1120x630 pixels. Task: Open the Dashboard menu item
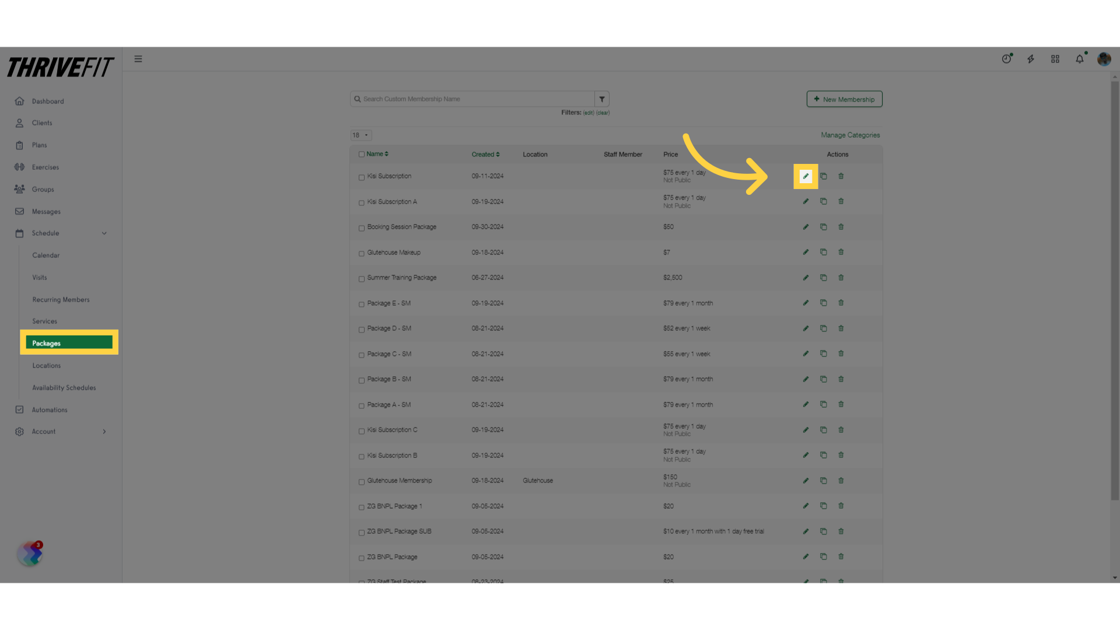tap(48, 101)
